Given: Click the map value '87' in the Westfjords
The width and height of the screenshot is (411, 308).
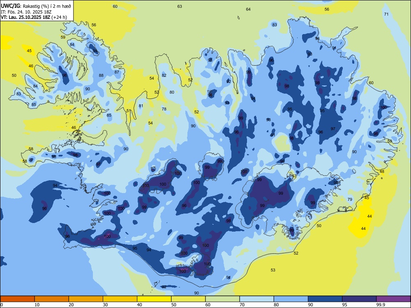Looking at the screenshot, I should [x=117, y=72].
